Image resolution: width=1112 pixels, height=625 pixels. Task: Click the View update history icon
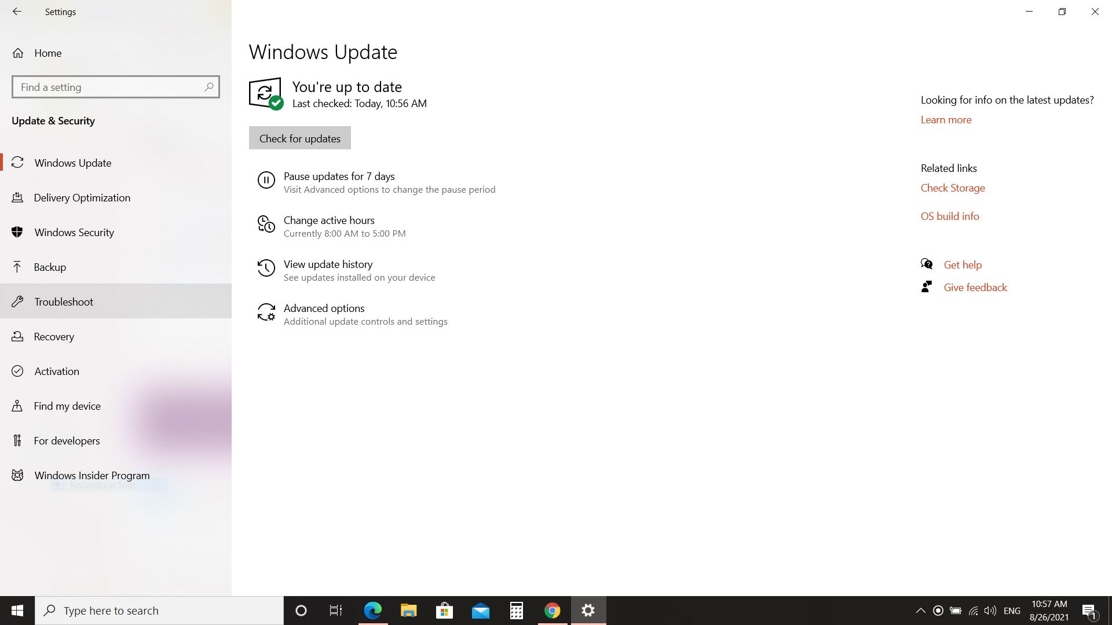(266, 268)
